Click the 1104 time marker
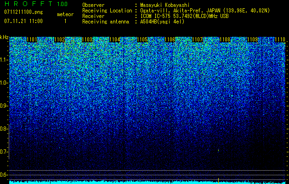Image resolution: width=289 pixels, height=184 pixels. (x=115, y=40)
